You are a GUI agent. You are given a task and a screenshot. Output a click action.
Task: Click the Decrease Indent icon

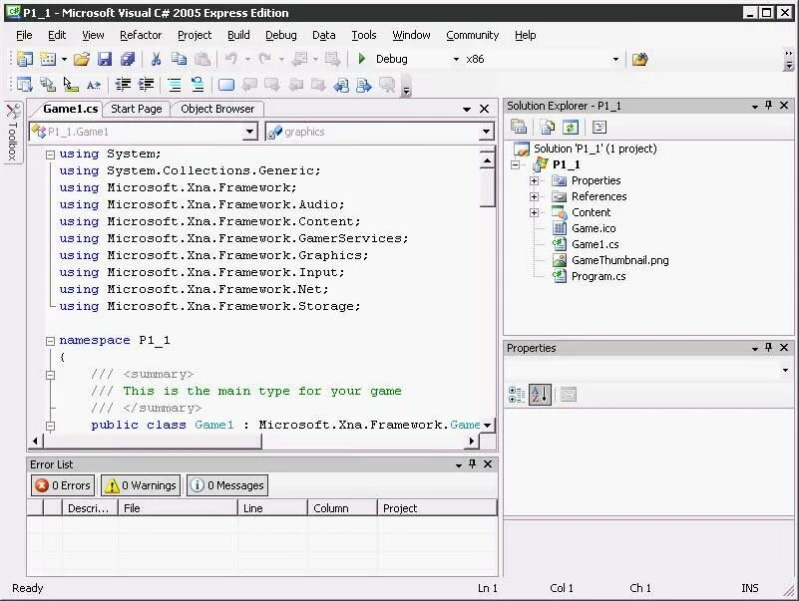(x=123, y=85)
